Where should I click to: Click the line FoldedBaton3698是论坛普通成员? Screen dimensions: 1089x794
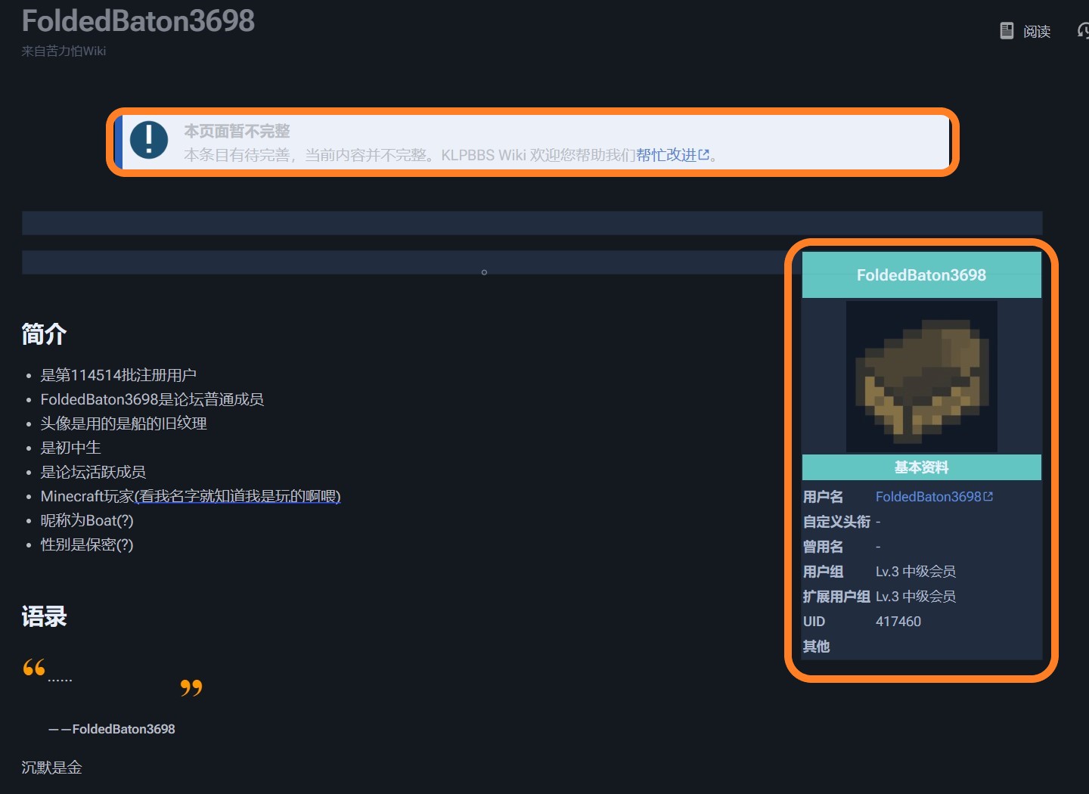(152, 399)
